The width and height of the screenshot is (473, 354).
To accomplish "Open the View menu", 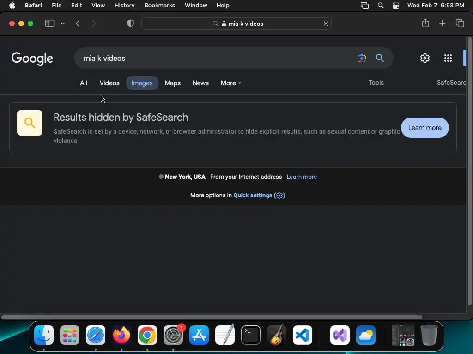I will [98, 5].
